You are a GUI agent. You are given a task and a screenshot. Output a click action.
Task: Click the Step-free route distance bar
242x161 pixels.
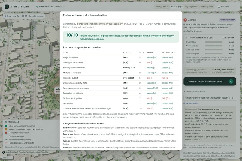(x=214, y=50)
